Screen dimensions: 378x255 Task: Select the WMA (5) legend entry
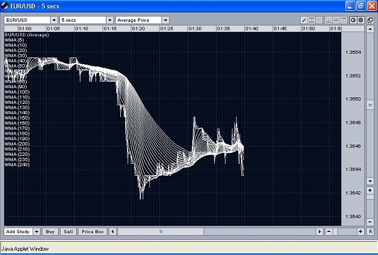point(15,40)
